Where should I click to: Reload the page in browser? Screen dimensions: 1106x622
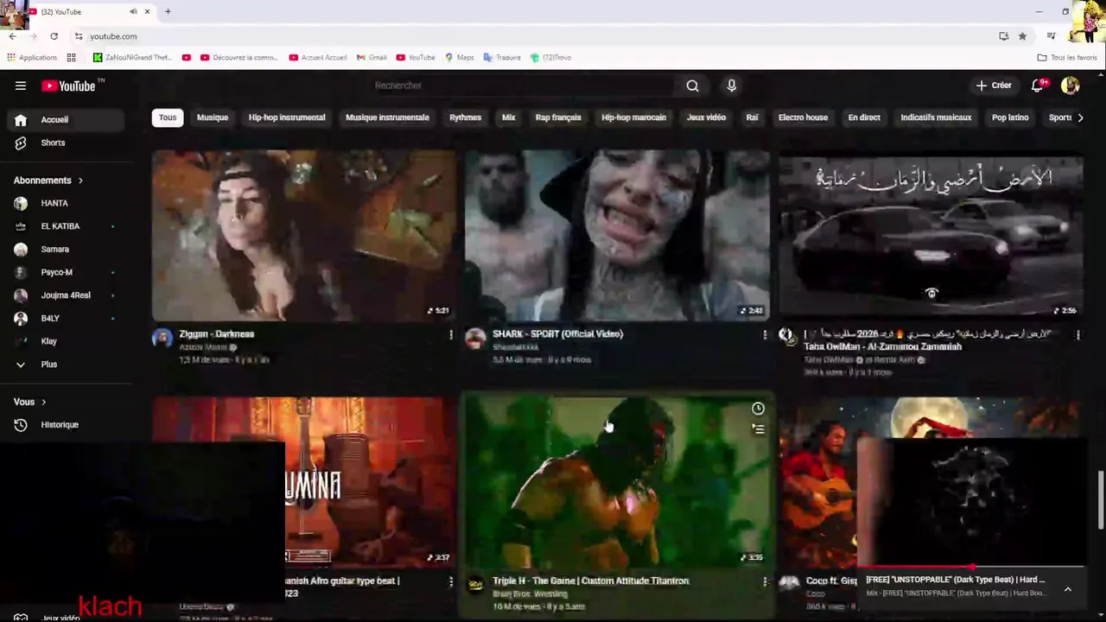(x=54, y=36)
